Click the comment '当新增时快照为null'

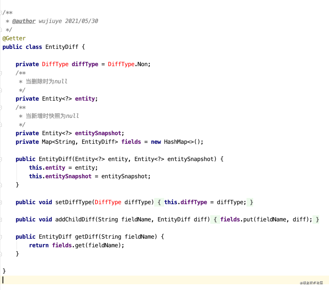click(x=52, y=116)
